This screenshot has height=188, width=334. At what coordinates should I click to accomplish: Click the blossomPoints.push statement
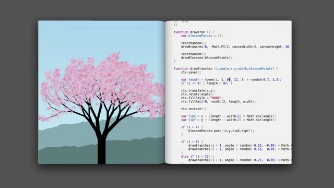coord(221,131)
